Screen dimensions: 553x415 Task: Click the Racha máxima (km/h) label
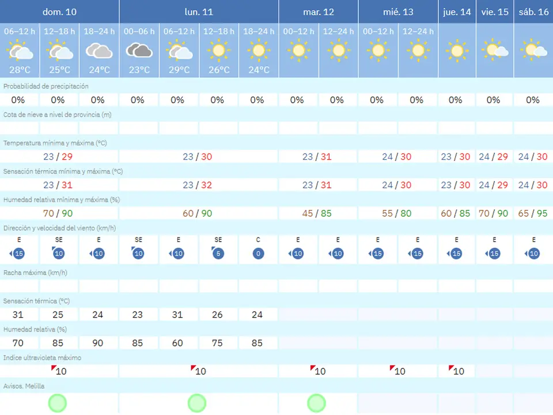click(x=35, y=273)
